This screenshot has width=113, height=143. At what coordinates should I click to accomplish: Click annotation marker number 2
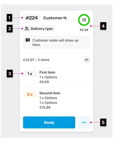click(10, 29)
